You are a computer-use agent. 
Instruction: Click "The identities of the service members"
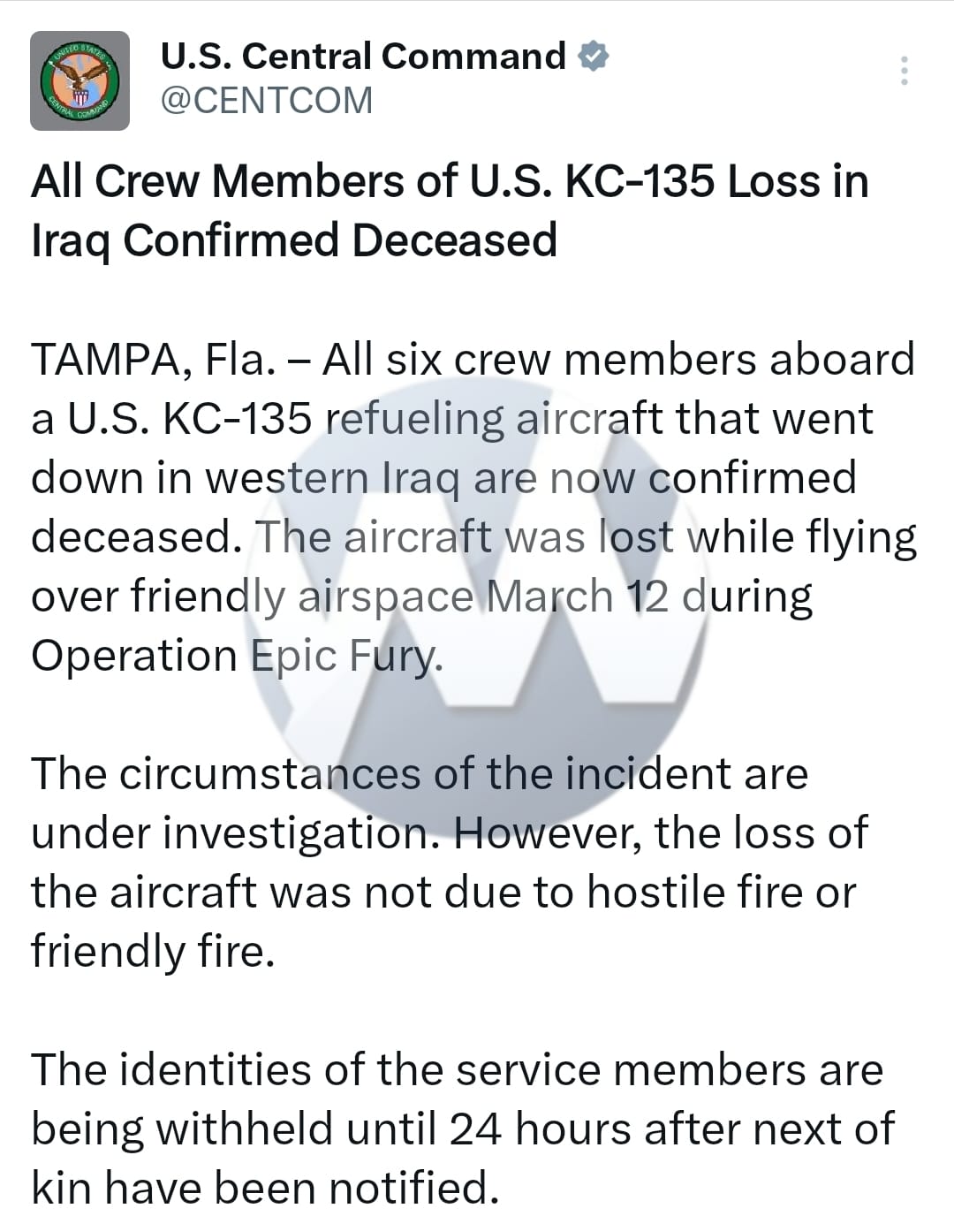point(457,1070)
